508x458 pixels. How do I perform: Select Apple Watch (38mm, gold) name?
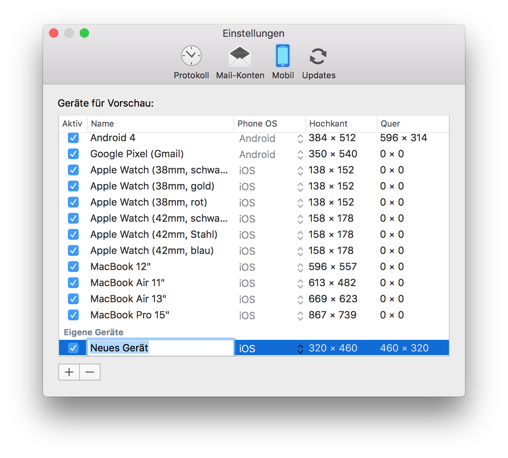152,186
